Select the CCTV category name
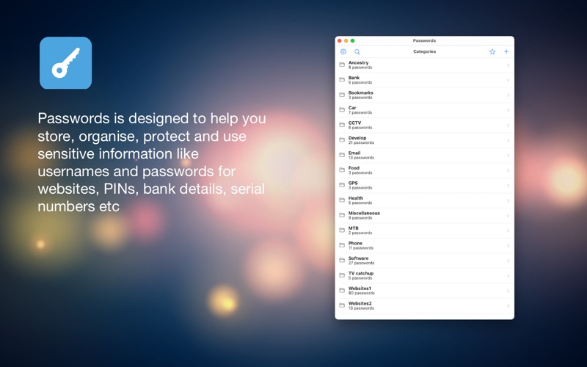The height and width of the screenshot is (367, 587). [x=354, y=123]
